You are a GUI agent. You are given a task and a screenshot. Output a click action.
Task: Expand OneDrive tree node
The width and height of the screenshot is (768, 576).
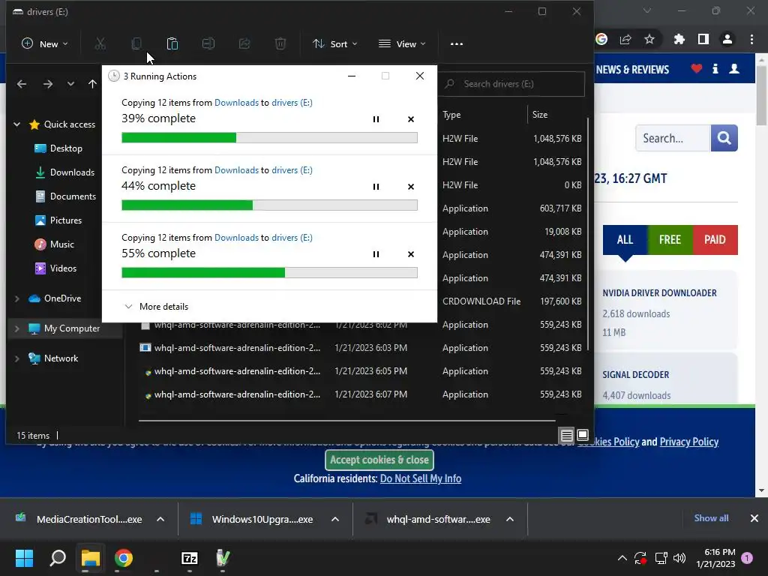click(x=17, y=298)
